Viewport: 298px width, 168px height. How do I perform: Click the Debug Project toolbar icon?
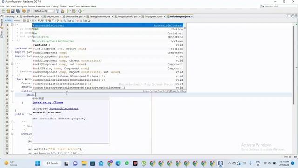(x=74, y=11)
